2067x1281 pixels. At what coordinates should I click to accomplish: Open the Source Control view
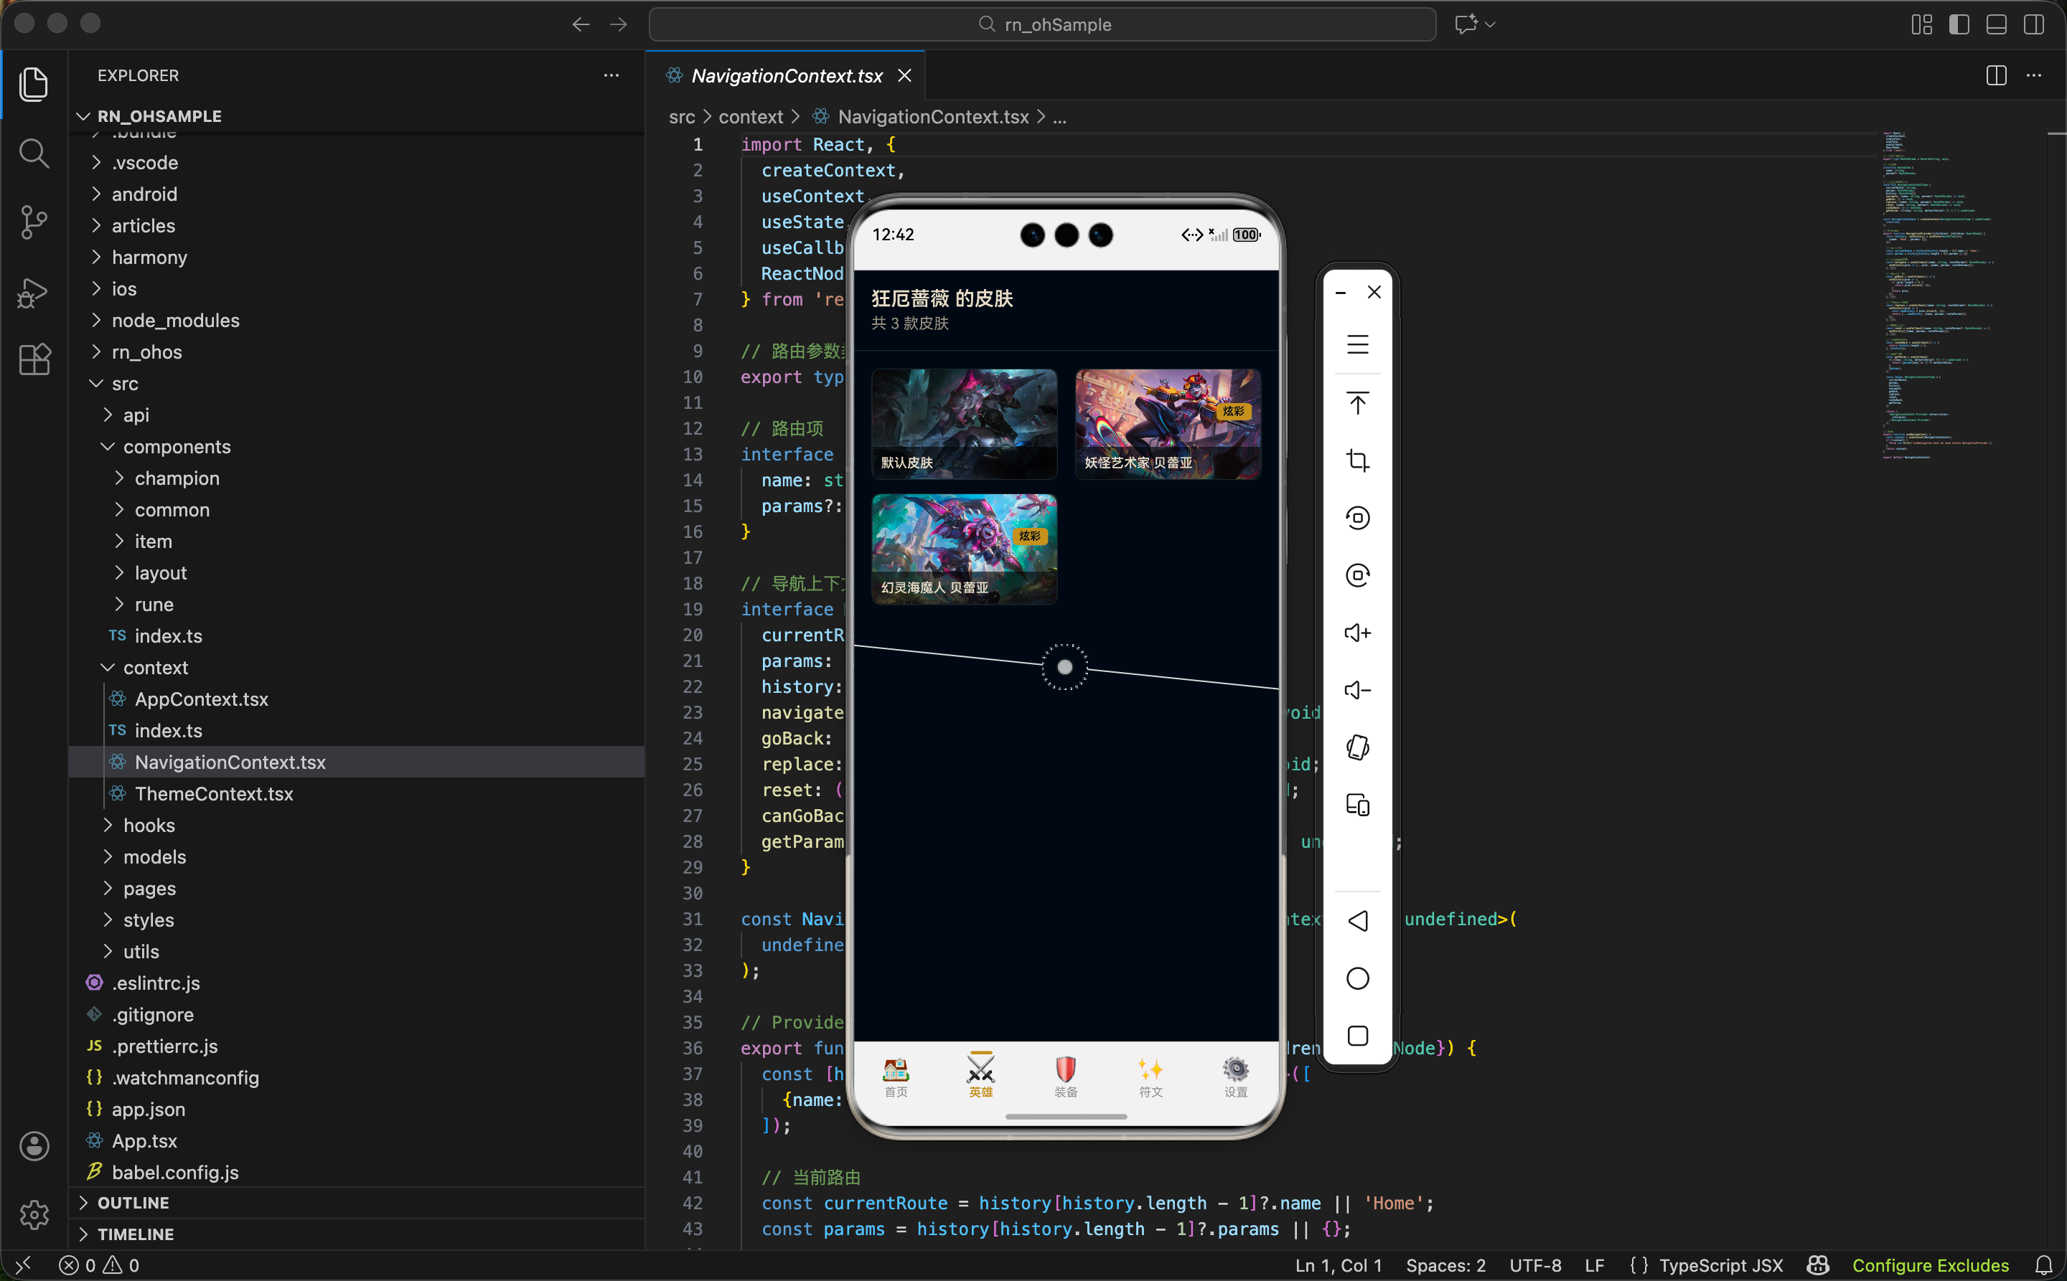click(33, 222)
